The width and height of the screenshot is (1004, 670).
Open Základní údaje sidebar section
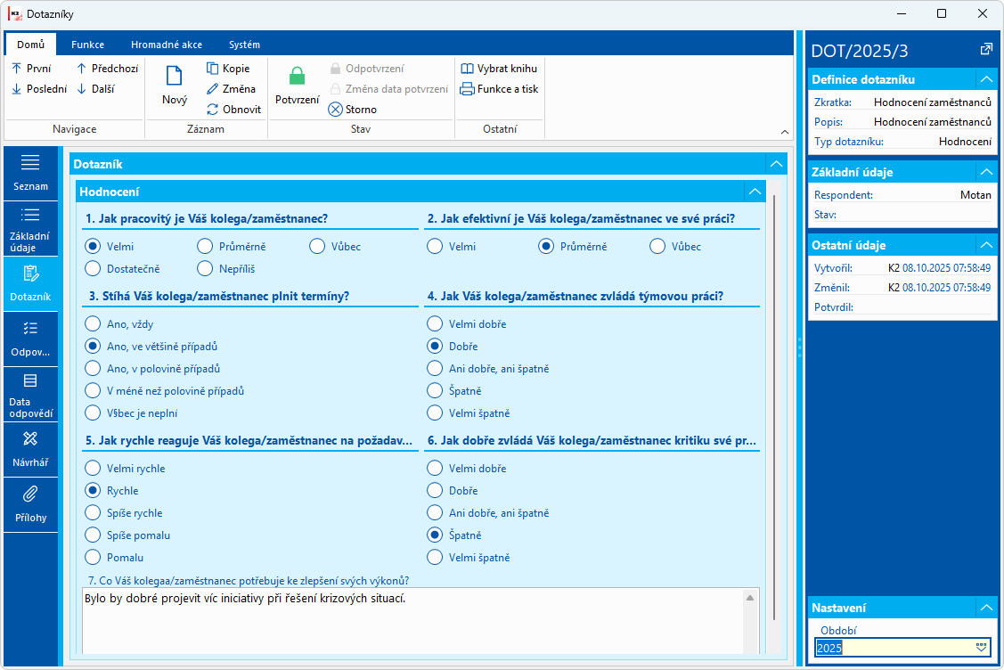[30, 229]
